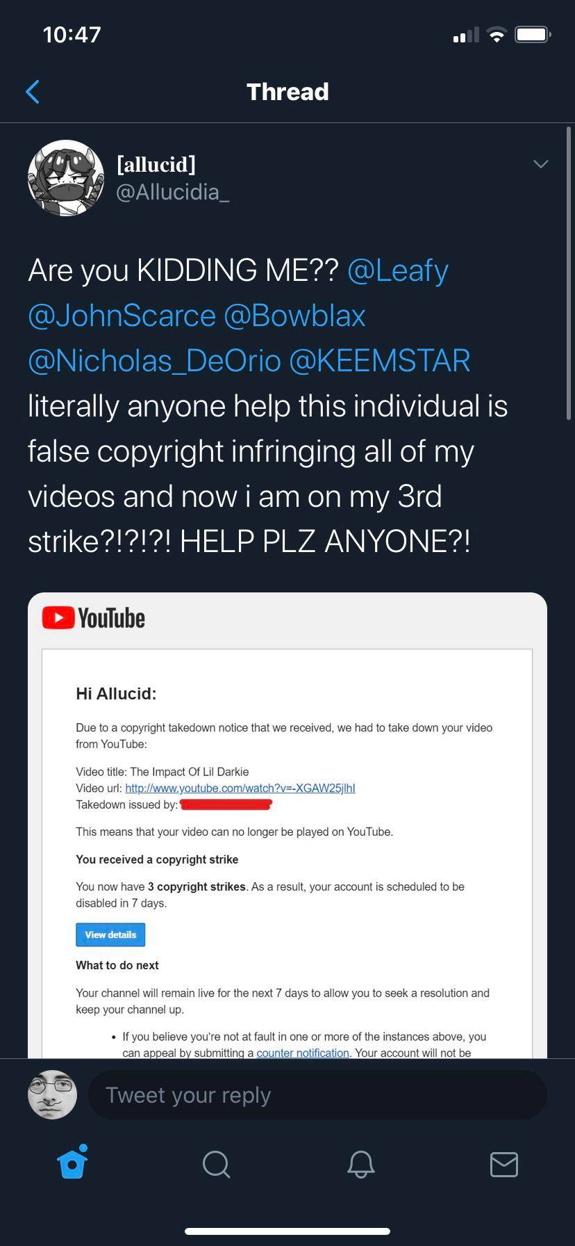Navigate back using the back arrow

coord(32,91)
